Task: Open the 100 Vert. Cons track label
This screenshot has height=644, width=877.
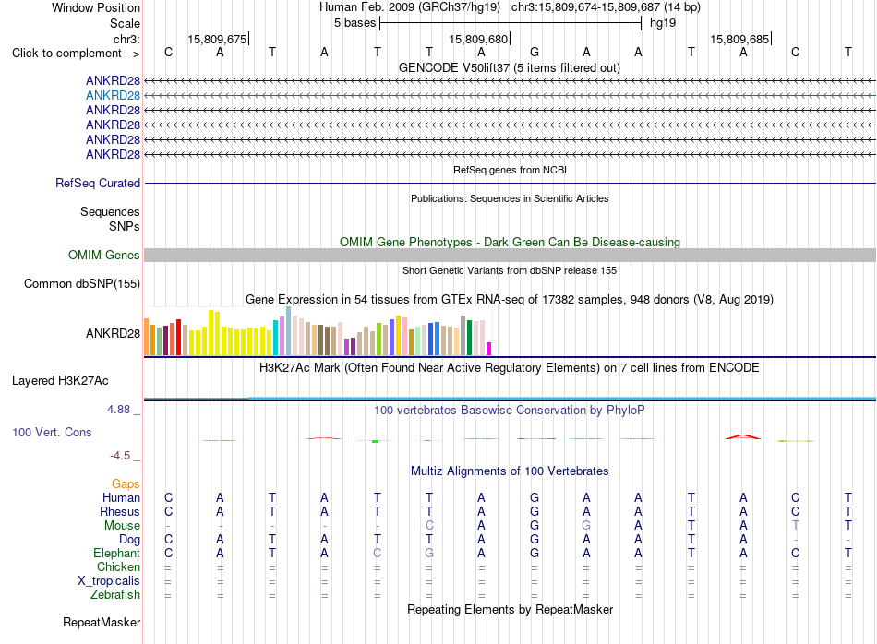Action: [x=52, y=432]
